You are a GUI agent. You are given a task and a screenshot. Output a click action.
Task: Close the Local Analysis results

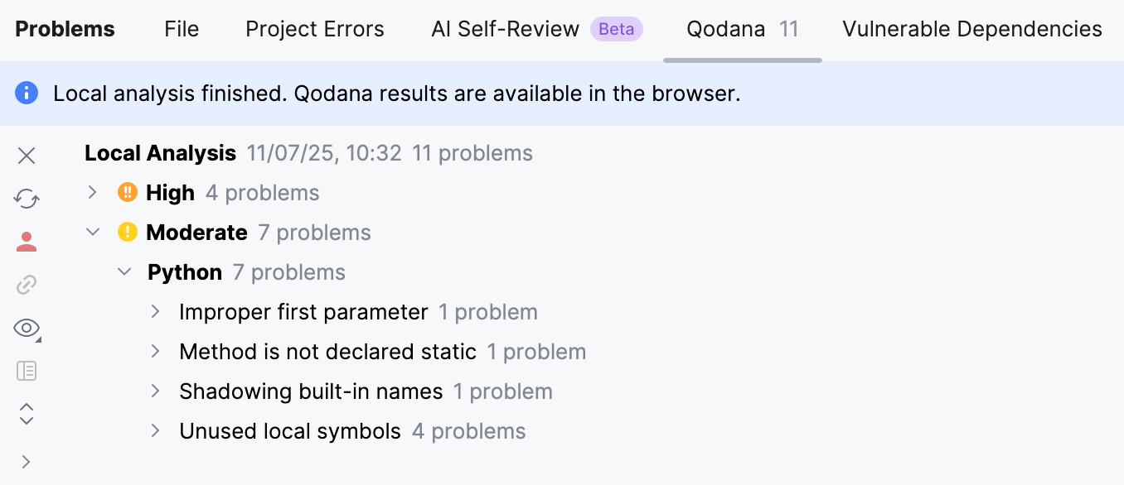pos(26,155)
